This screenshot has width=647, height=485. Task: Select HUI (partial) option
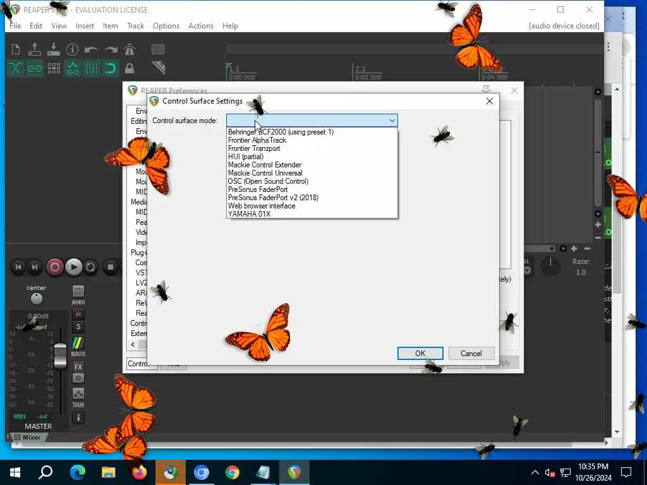click(312, 157)
